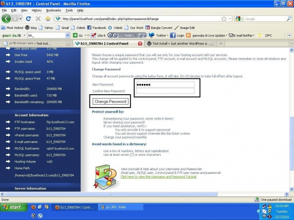Open the Most Visited bookmark folder

click(x=12, y=28)
